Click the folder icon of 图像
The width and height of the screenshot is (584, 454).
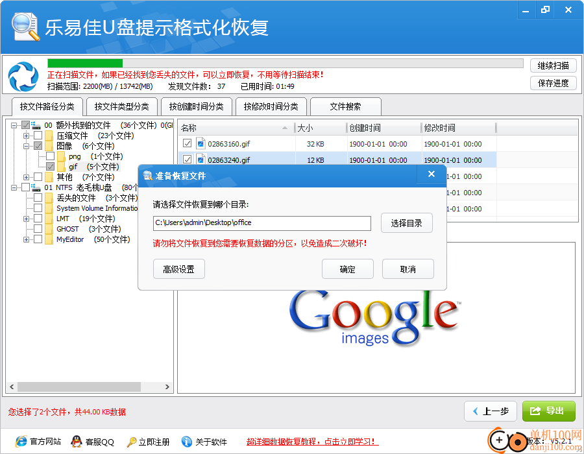point(49,146)
